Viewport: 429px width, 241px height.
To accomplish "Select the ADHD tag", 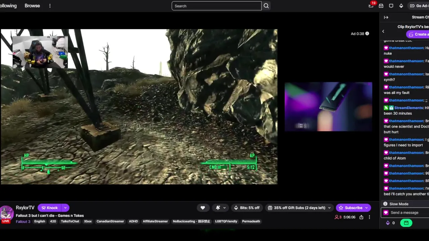I will click(133, 221).
